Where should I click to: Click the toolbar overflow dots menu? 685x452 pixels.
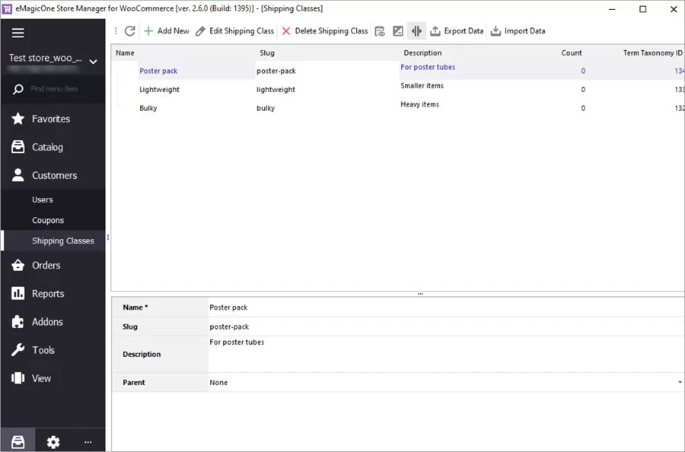[114, 30]
